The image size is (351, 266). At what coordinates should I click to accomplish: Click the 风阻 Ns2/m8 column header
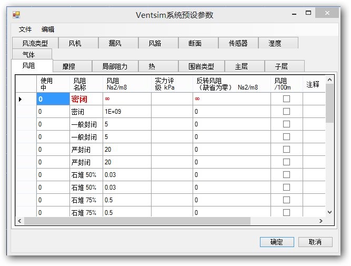click(127, 84)
